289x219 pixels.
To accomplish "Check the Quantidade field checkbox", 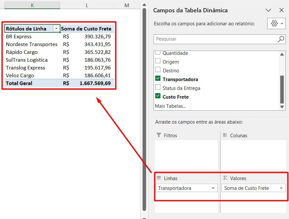I will pyautogui.click(x=158, y=53).
